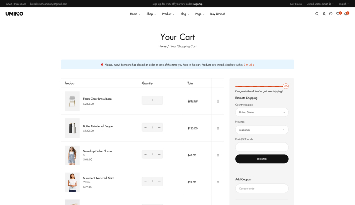
Task: Remove Form Chair Brass Base with trash icon
Action: coord(218,101)
